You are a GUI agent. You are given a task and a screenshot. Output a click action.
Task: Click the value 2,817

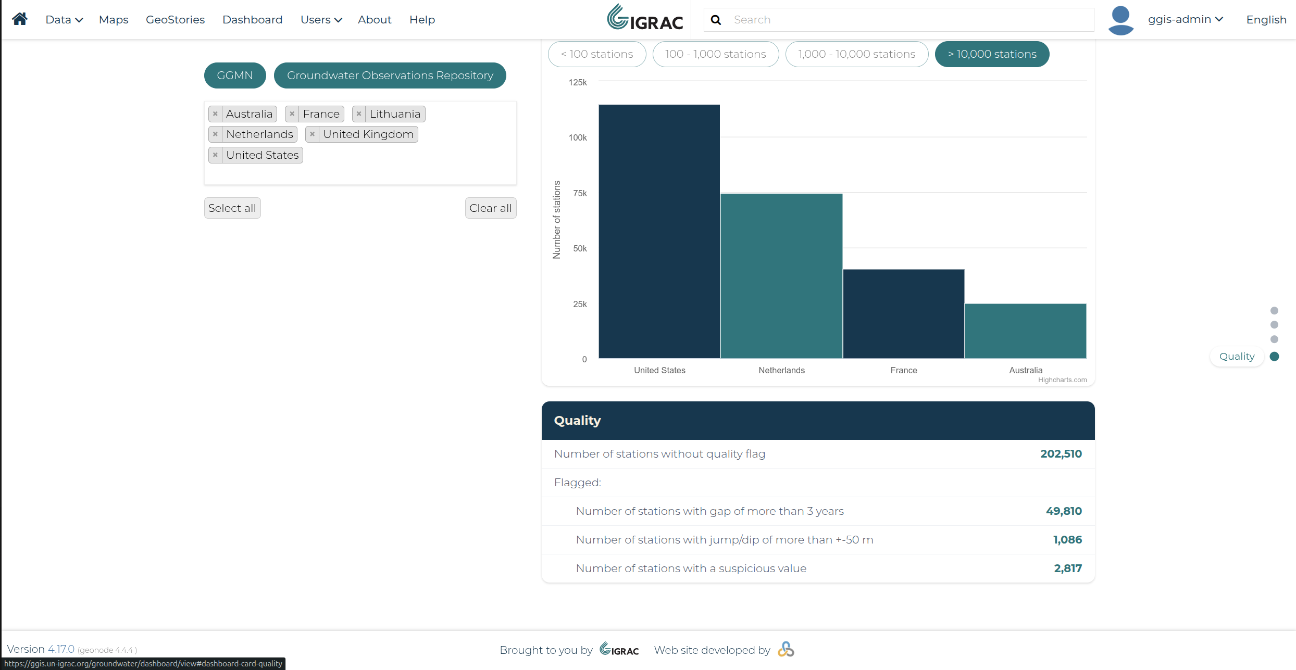tap(1068, 568)
